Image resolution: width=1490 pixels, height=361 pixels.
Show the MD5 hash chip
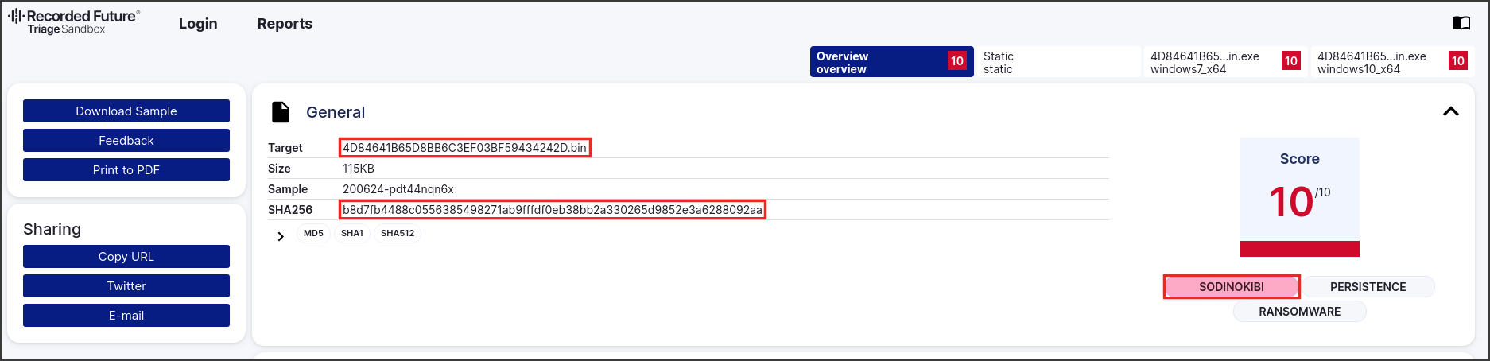point(313,234)
